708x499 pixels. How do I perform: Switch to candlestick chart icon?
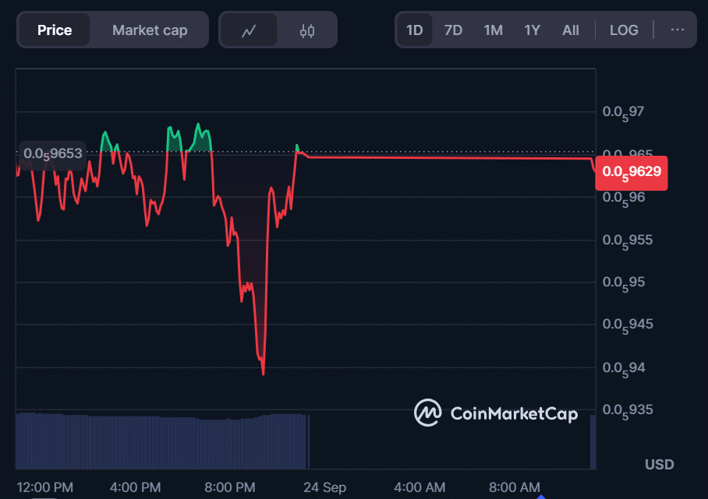click(307, 30)
